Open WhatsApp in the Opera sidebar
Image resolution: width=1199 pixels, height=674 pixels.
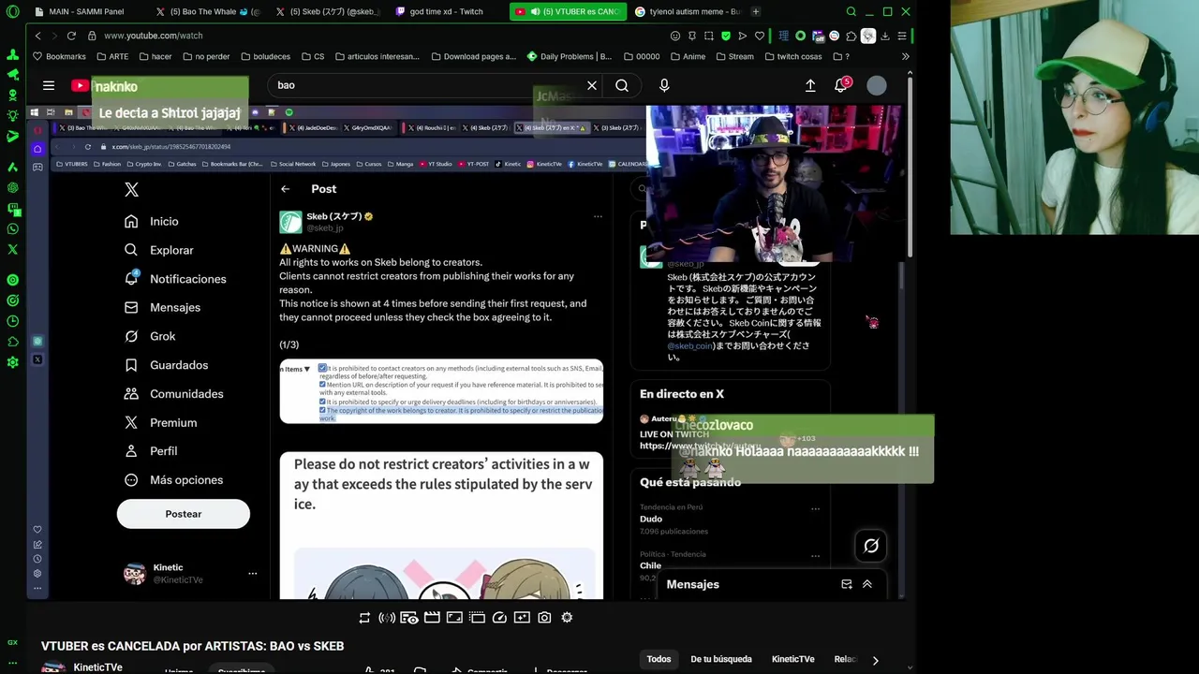coord(12,228)
